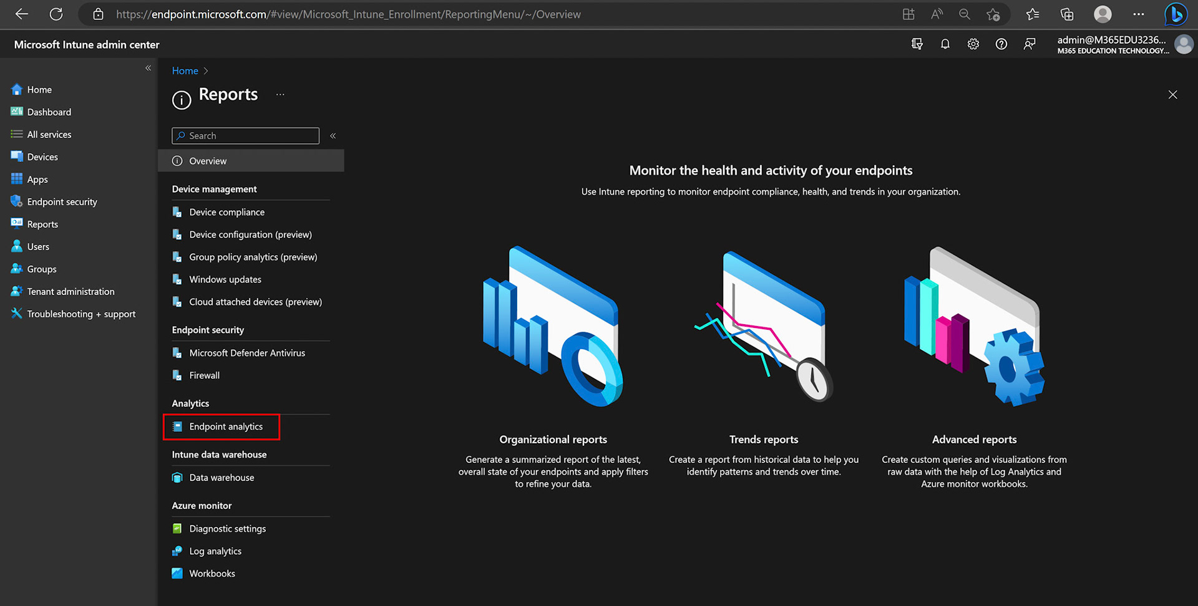The width and height of the screenshot is (1198, 606).
Task: Click the Trends reports heading
Action: tap(764, 440)
